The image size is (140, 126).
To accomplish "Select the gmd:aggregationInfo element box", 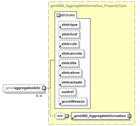I will (x=24, y=88).
